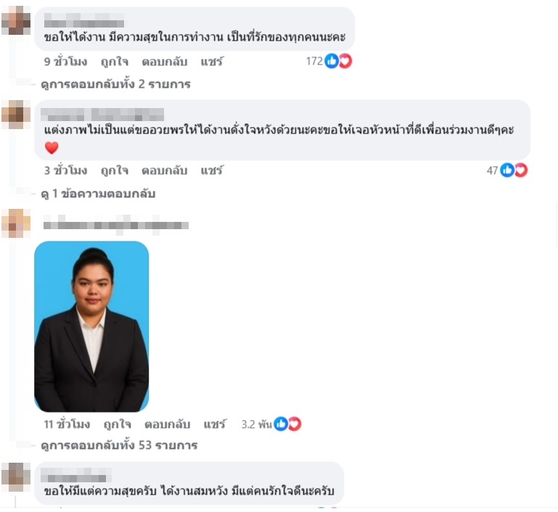Screen dimensions: 558x512
Task: Open avatar of the photo comment author
Action: [16, 223]
